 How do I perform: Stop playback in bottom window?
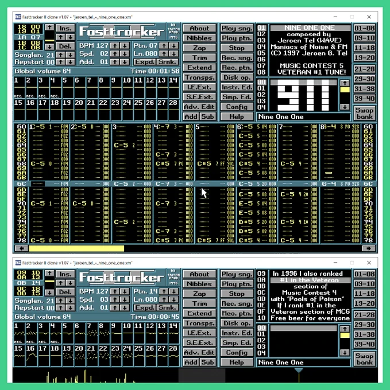pyautogui.click(x=237, y=294)
